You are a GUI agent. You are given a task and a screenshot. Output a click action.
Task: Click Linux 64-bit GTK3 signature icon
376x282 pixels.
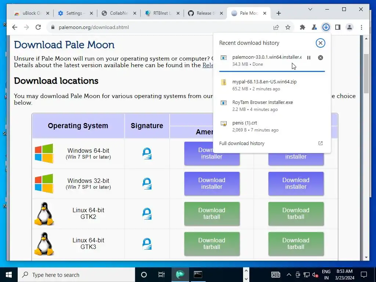pos(147,244)
